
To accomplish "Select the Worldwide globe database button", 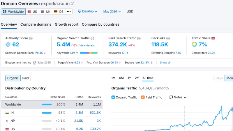I will click(13, 12).
